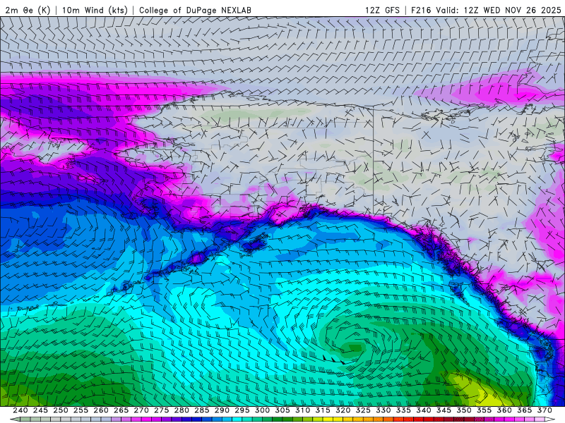Click the "12Z GFS" model run label
This screenshot has width=565, height=423.
[x=382, y=11]
